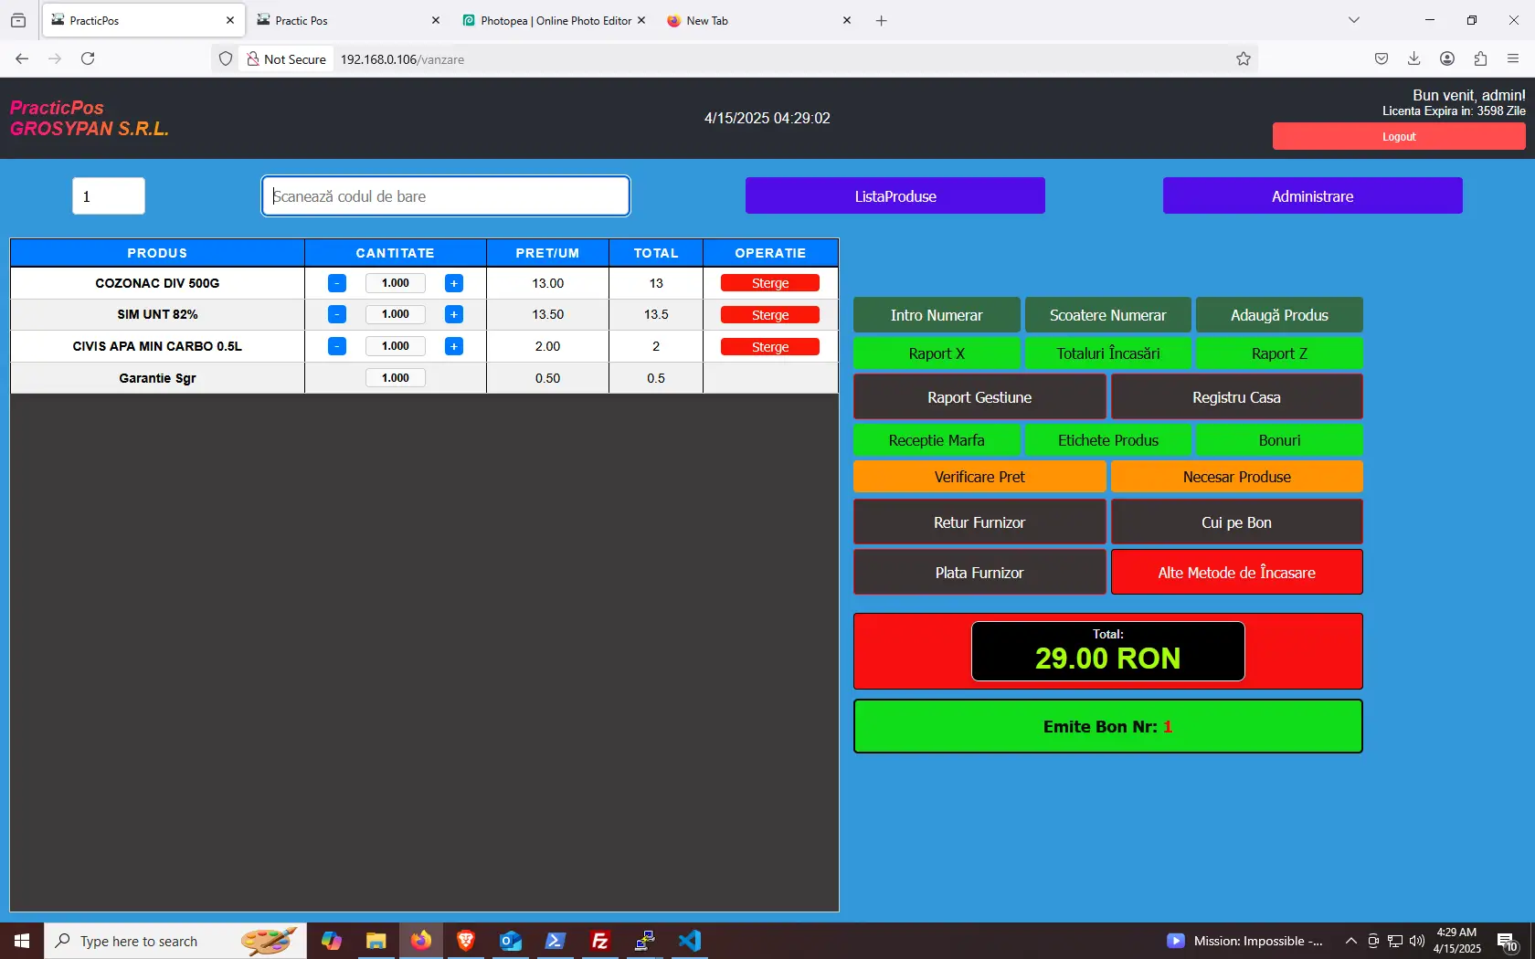This screenshot has height=959, width=1535.
Task: Show hidden system tray icons
Action: [1350, 941]
